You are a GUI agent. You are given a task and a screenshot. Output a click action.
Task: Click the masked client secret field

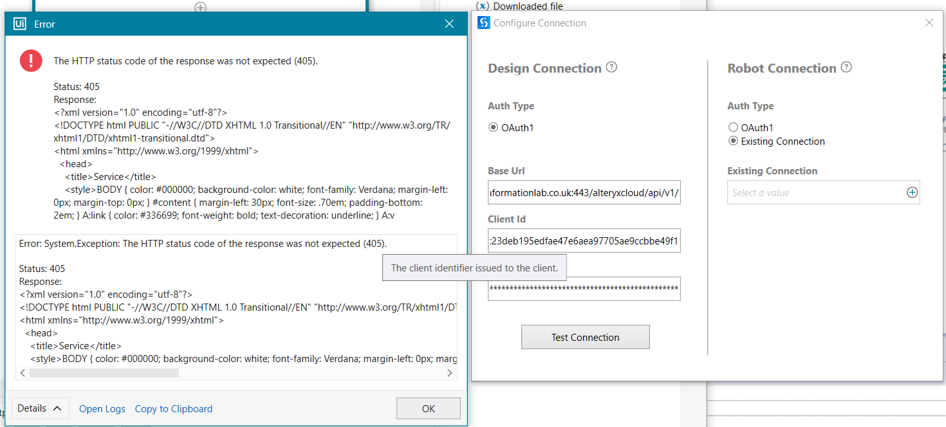tap(584, 289)
